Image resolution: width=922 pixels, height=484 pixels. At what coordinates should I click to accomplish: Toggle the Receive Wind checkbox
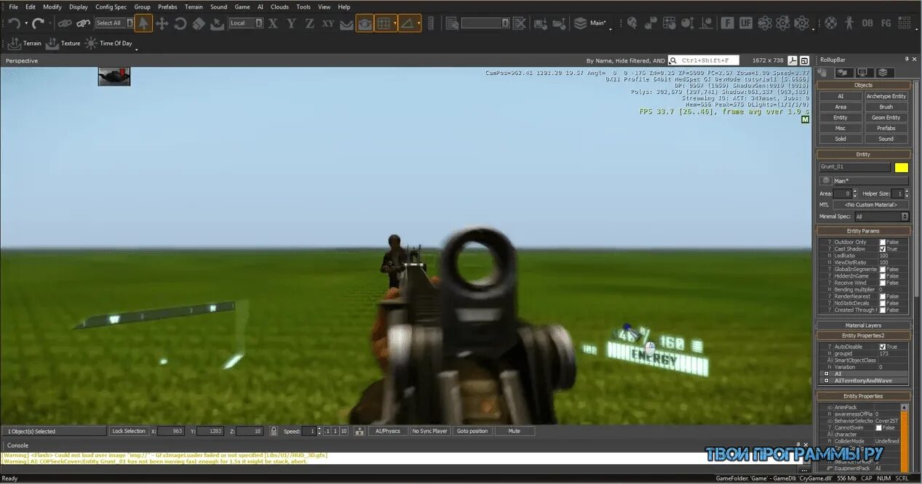coord(883,283)
